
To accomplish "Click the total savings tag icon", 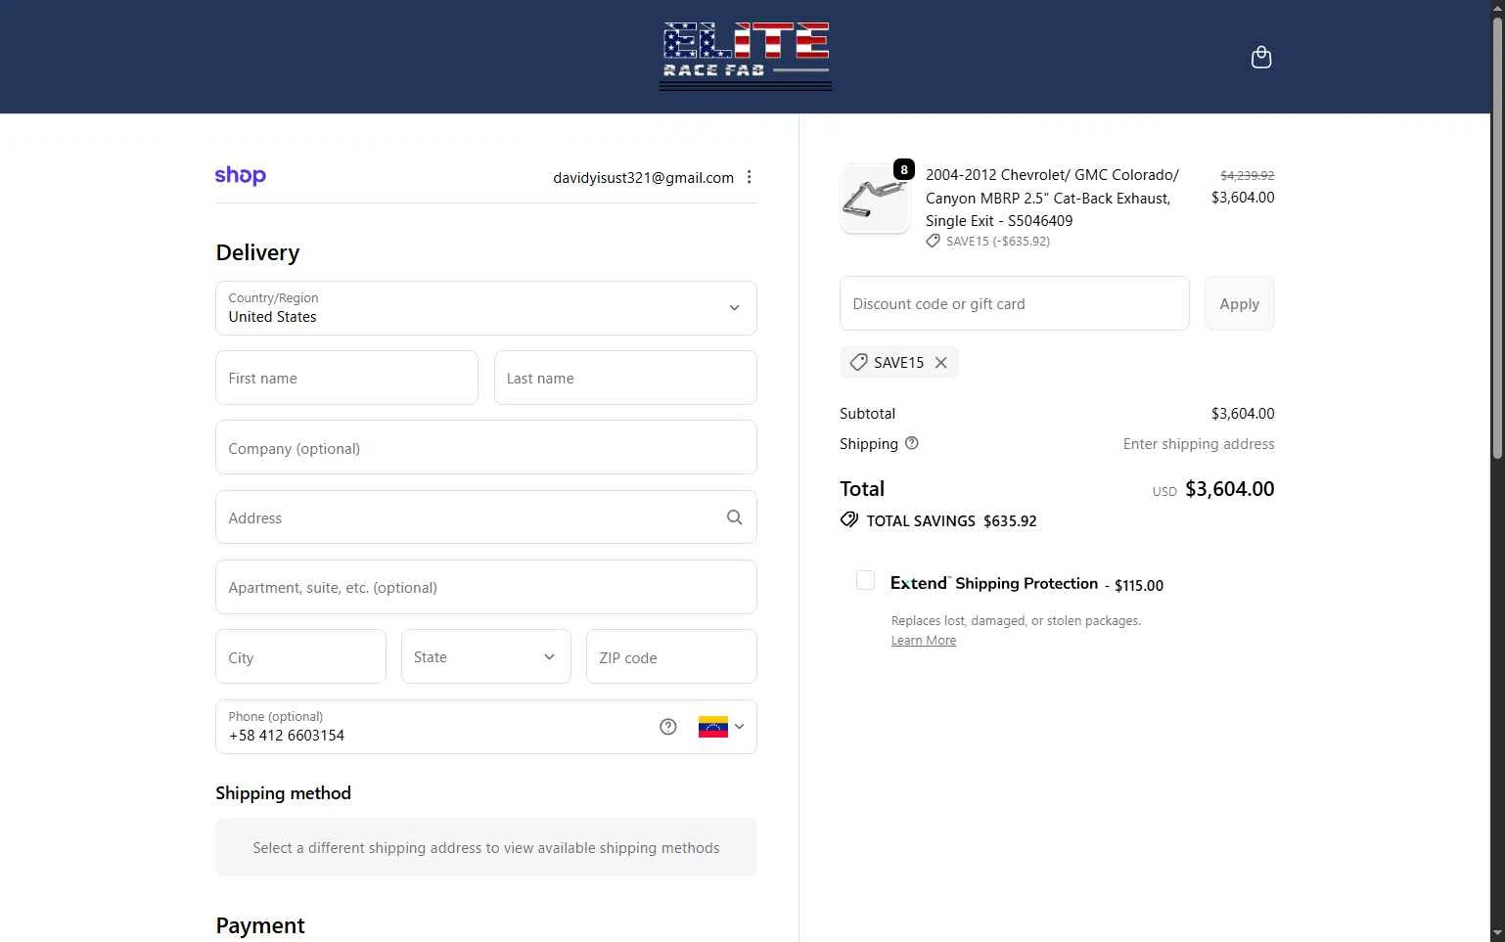I will 849,519.
